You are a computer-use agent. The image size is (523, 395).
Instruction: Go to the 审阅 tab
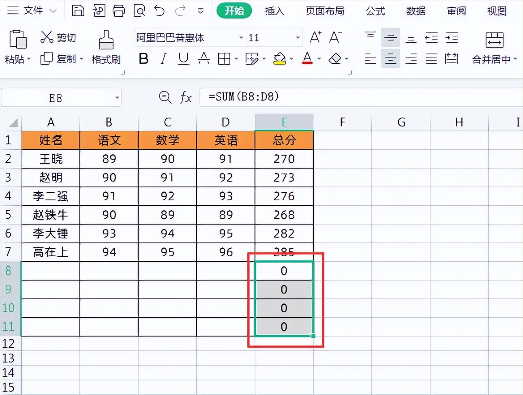click(457, 11)
